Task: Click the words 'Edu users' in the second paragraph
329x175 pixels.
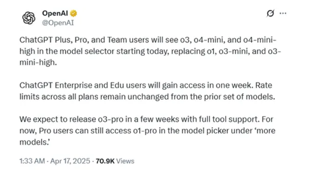Action: [x=128, y=85]
